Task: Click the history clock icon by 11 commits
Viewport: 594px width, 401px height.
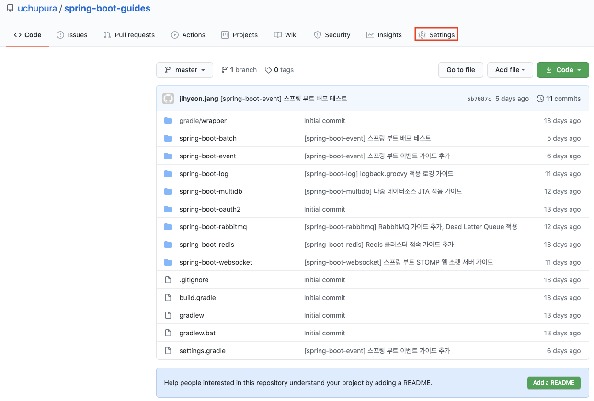Action: click(x=540, y=99)
